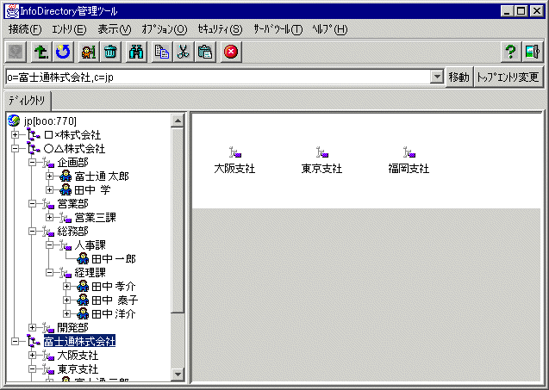The width and height of the screenshot is (549, 390).
Task: Select the 田中 学 tree entry
Action: (x=92, y=190)
